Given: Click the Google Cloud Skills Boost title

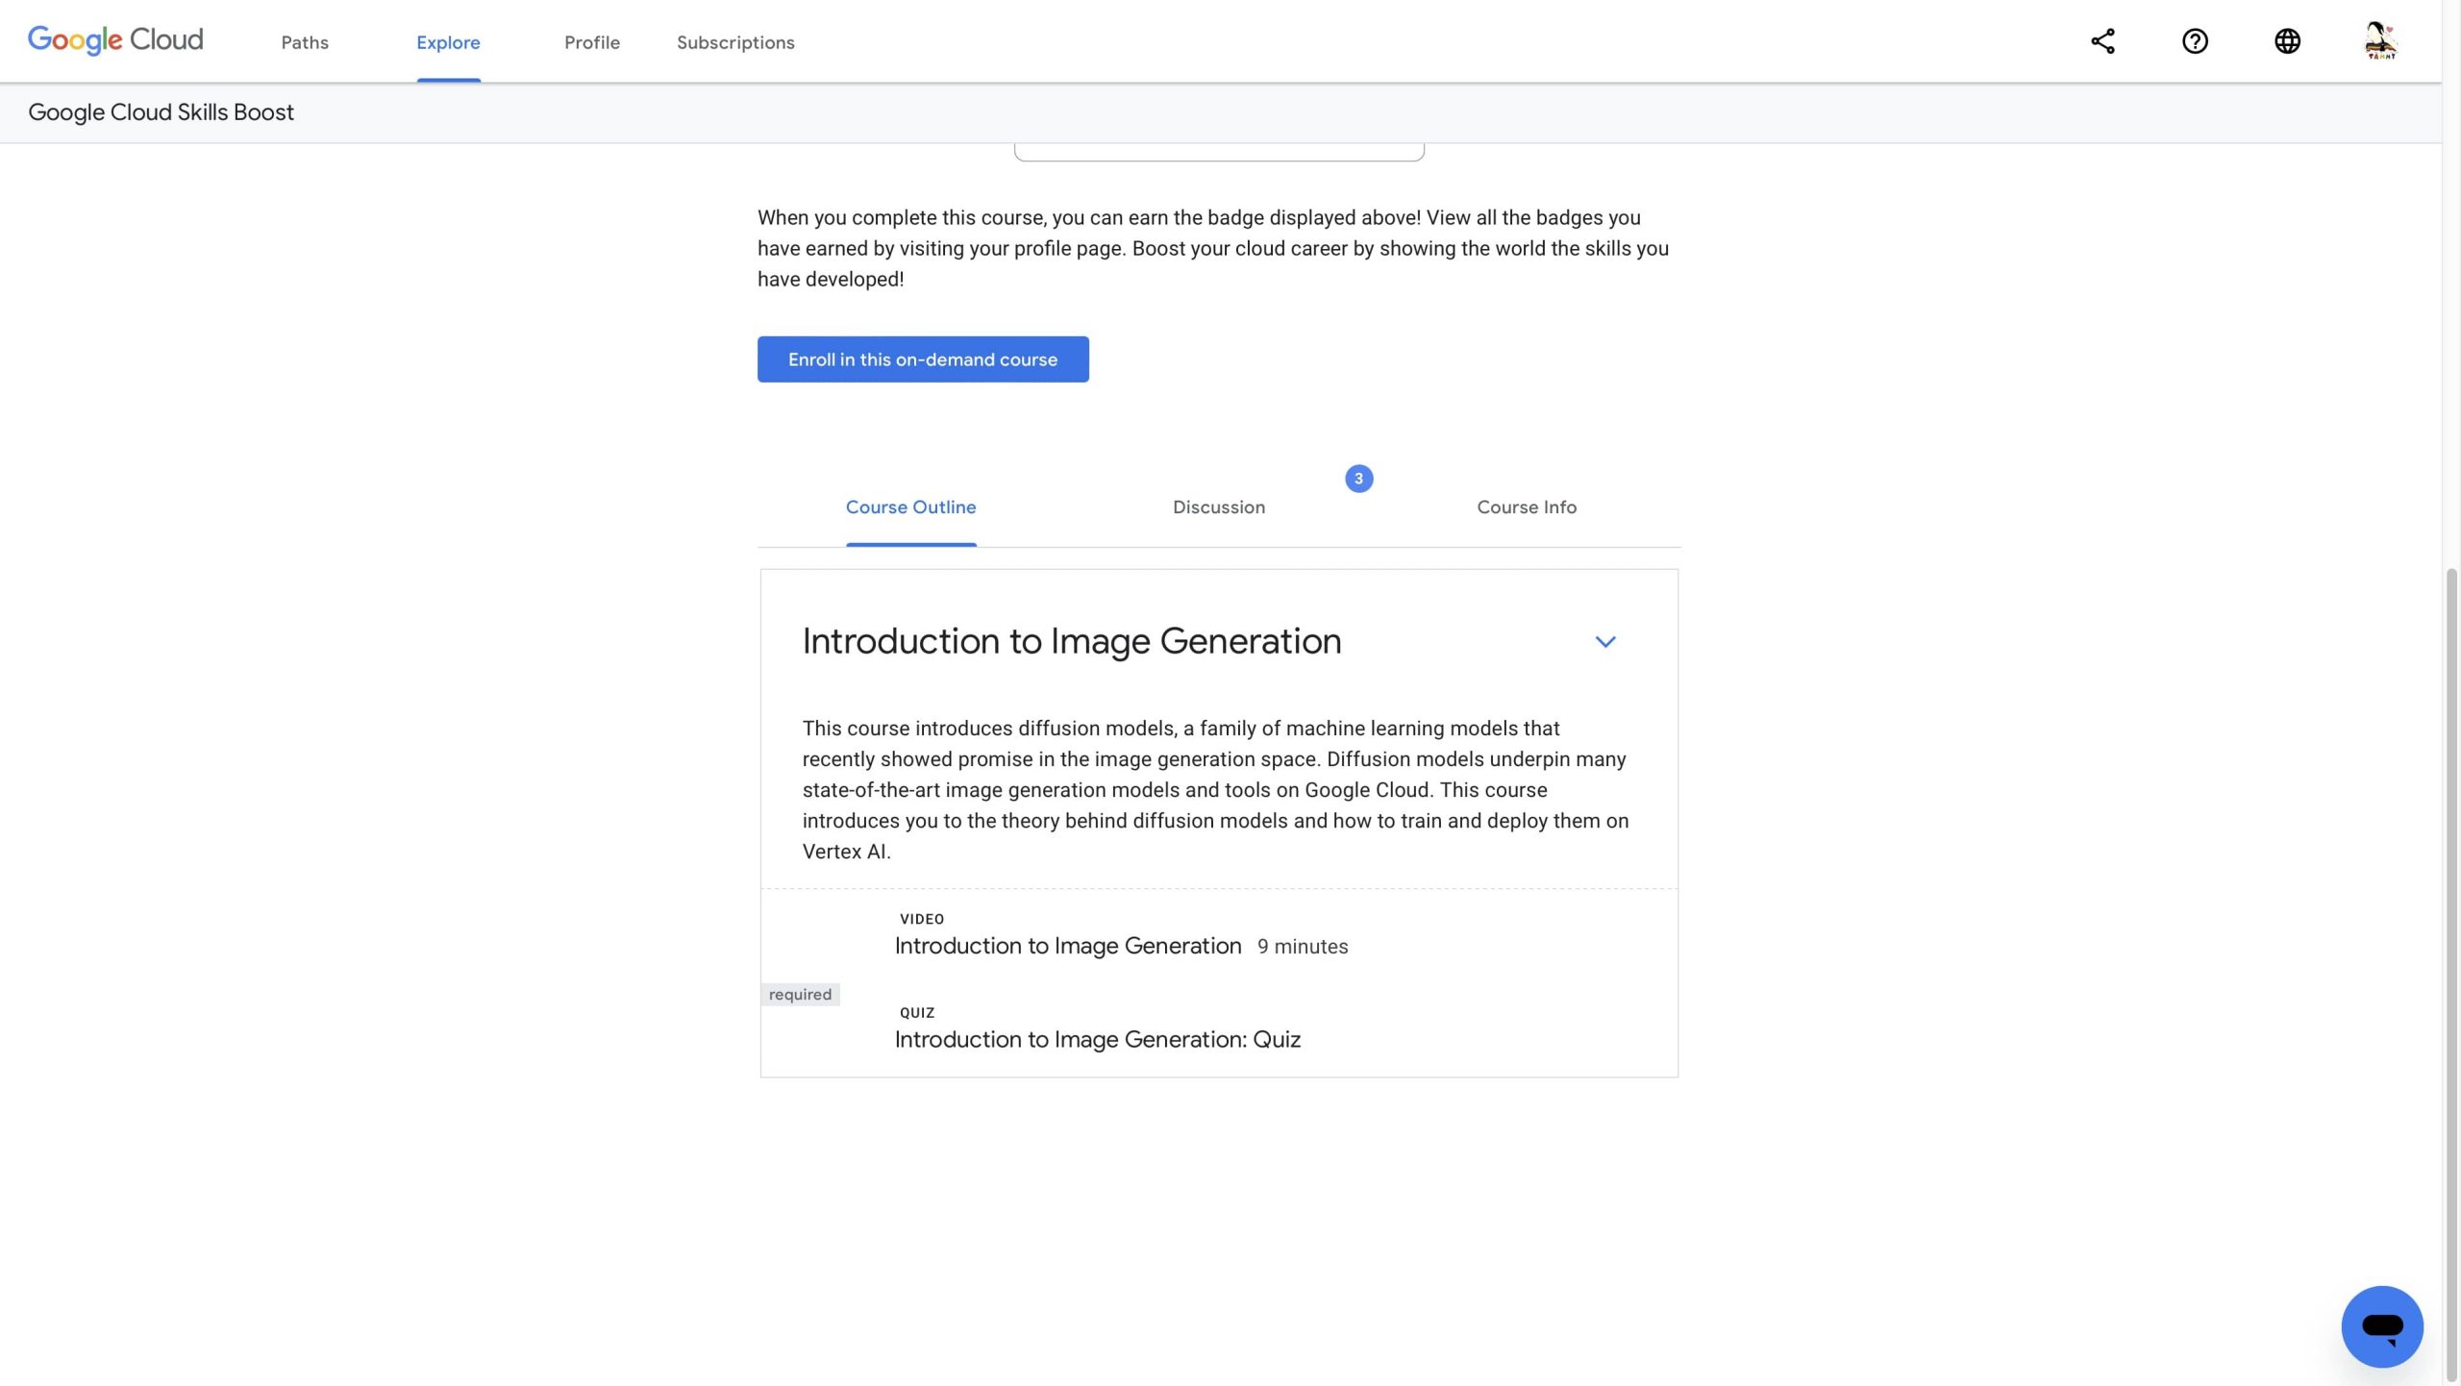Looking at the screenshot, I should pos(161,112).
